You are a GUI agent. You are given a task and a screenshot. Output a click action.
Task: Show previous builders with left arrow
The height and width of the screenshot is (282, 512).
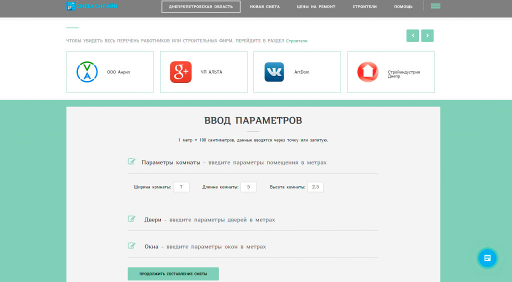pos(412,35)
